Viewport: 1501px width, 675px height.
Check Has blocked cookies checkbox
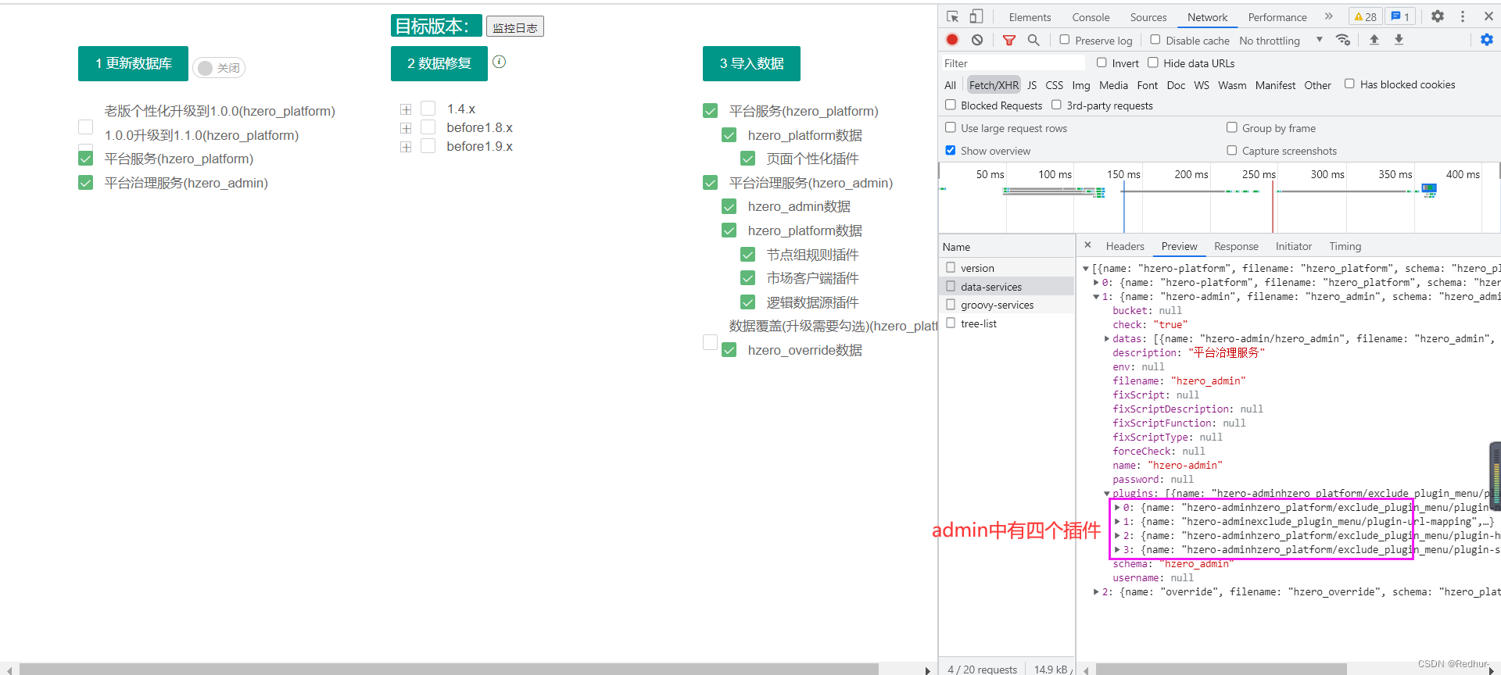coord(1349,84)
